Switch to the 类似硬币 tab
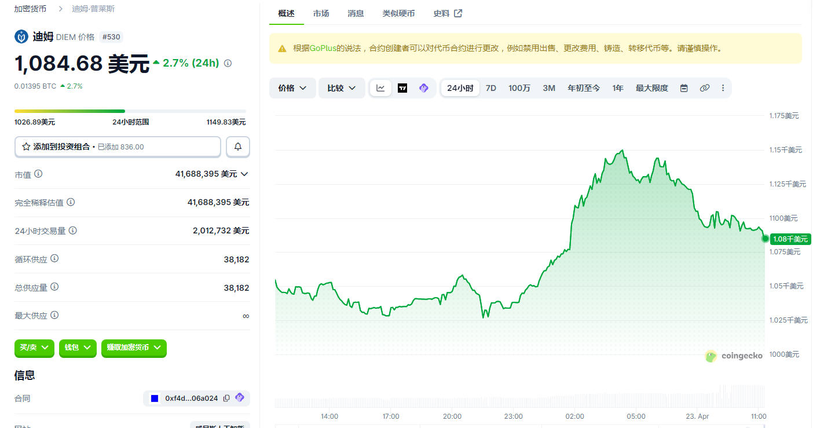Image resolution: width=813 pixels, height=428 pixels. pos(398,13)
